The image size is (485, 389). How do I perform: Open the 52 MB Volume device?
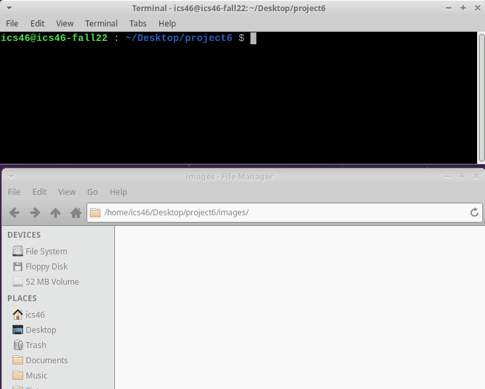point(52,281)
